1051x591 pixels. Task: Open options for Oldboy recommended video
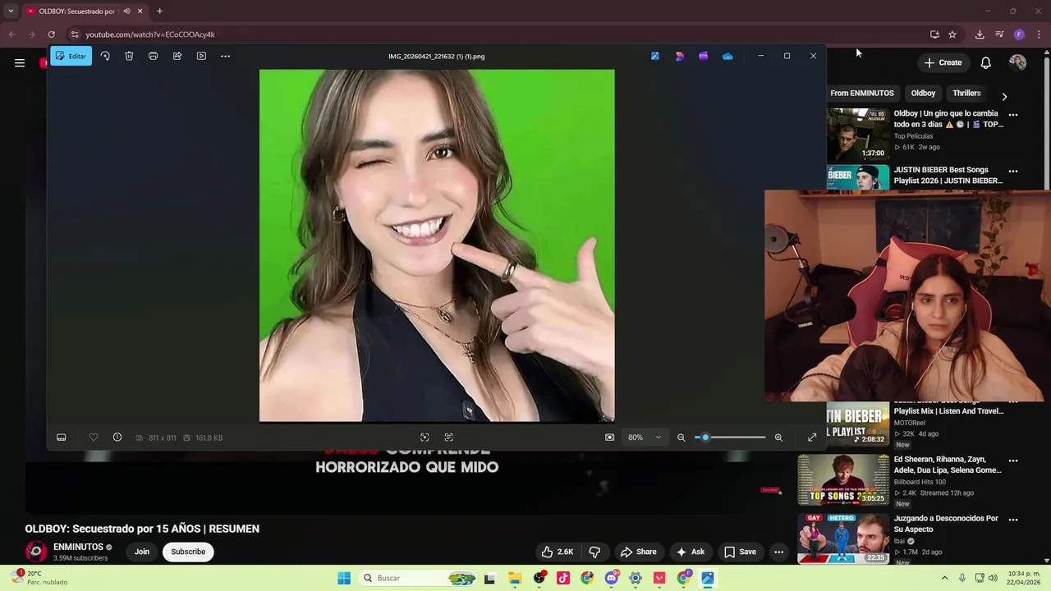click(1013, 115)
